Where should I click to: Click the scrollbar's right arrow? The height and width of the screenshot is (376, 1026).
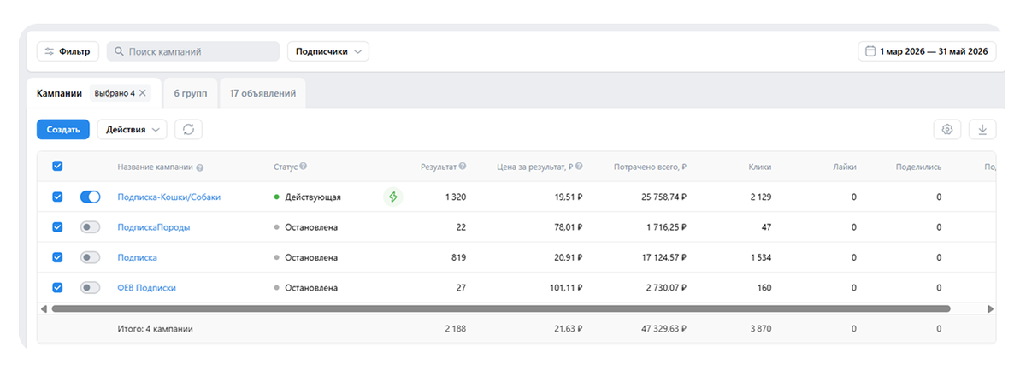coord(990,308)
